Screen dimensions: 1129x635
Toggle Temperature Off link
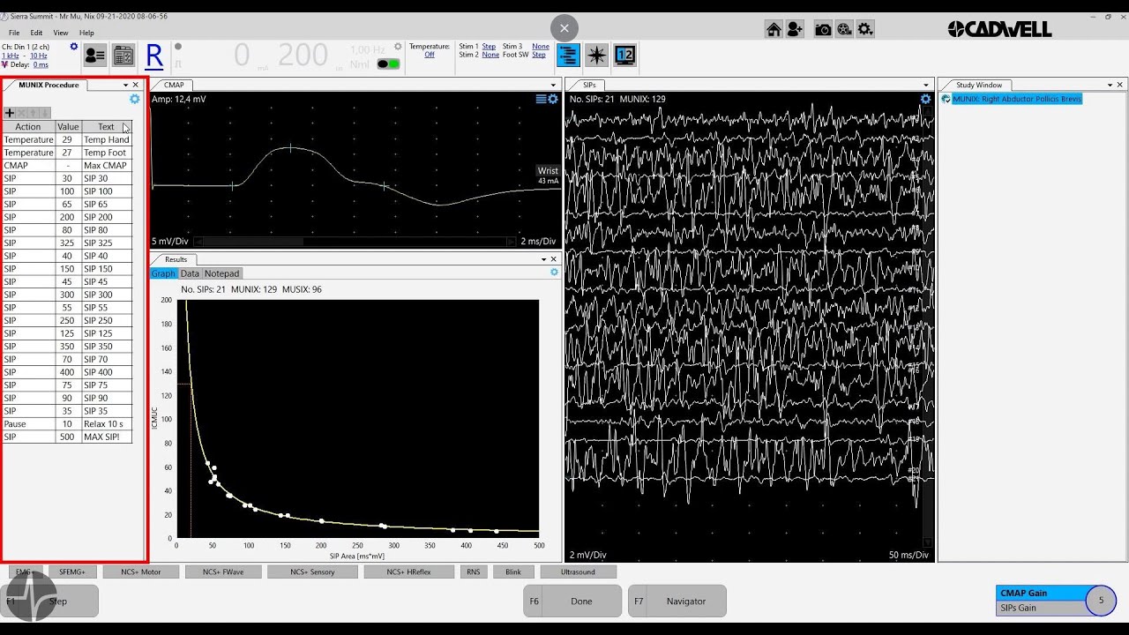(x=430, y=55)
